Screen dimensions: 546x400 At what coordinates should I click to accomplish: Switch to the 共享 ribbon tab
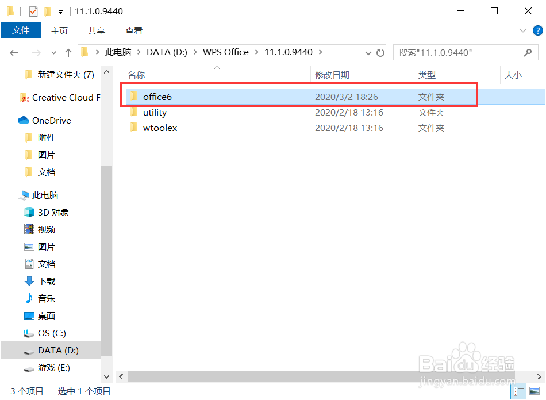(97, 30)
